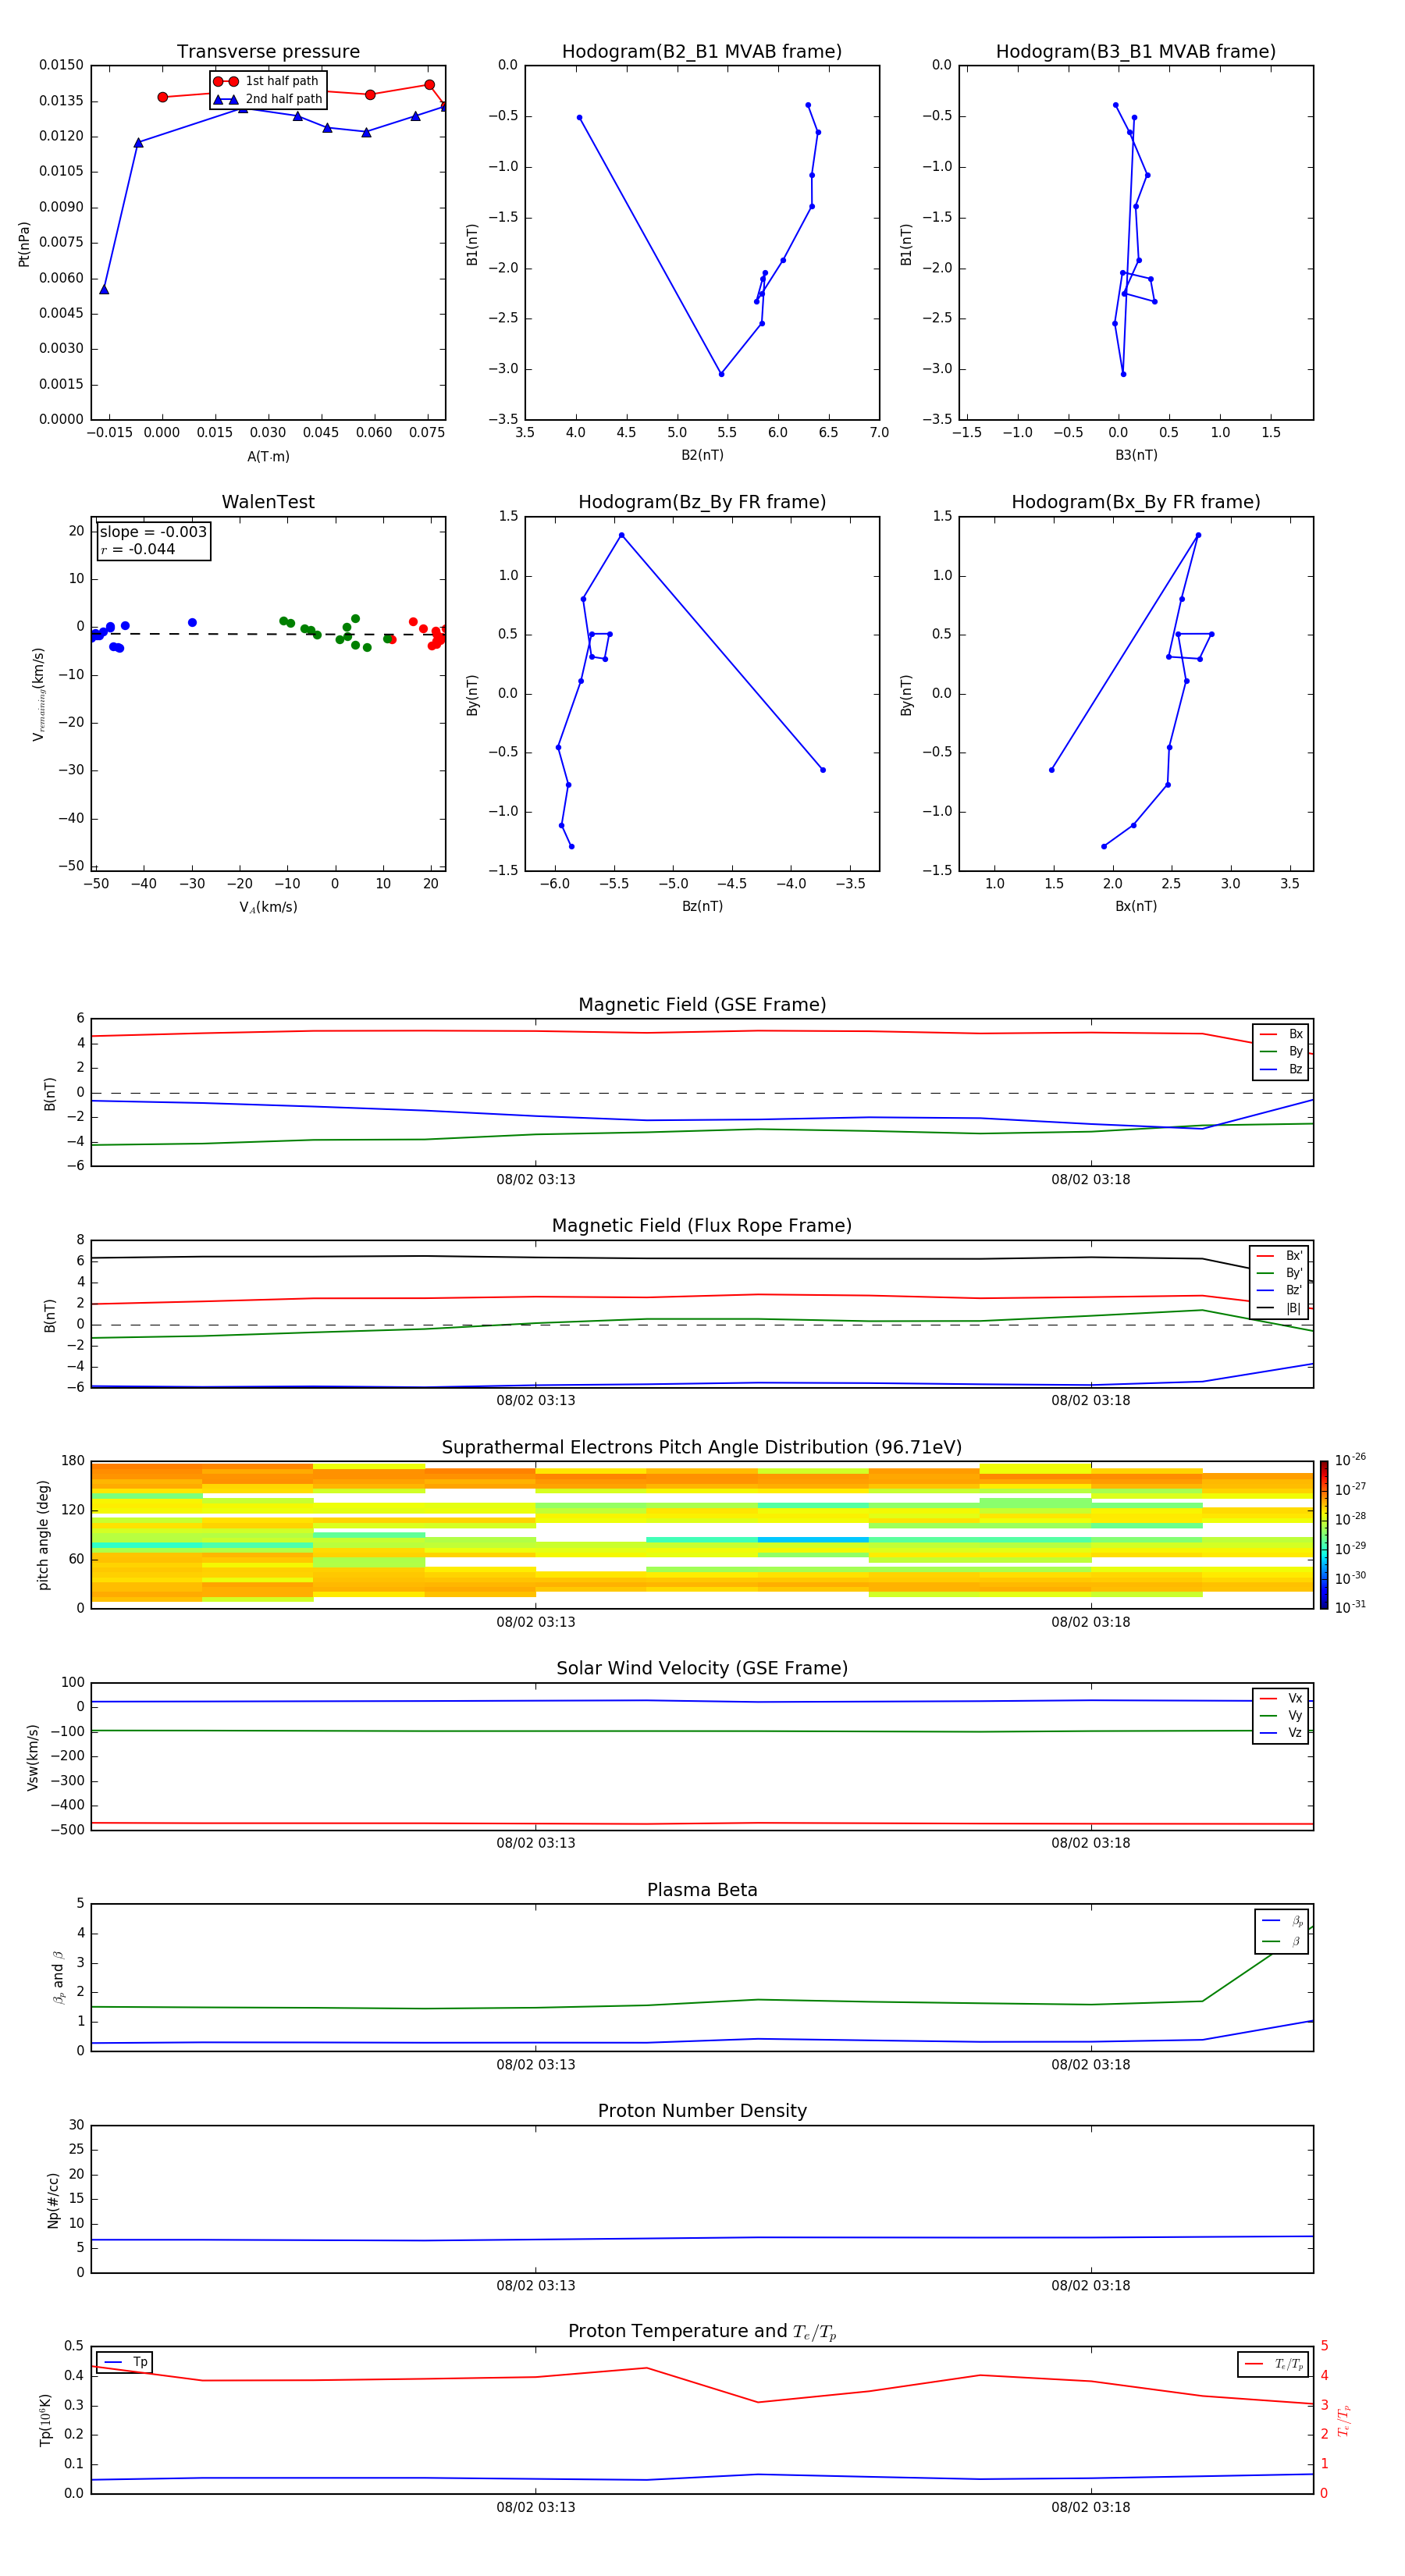This screenshot has width=1405, height=2576.
Task: Click the βp entry in Plasma Beta legend
Action: (x=1283, y=1921)
